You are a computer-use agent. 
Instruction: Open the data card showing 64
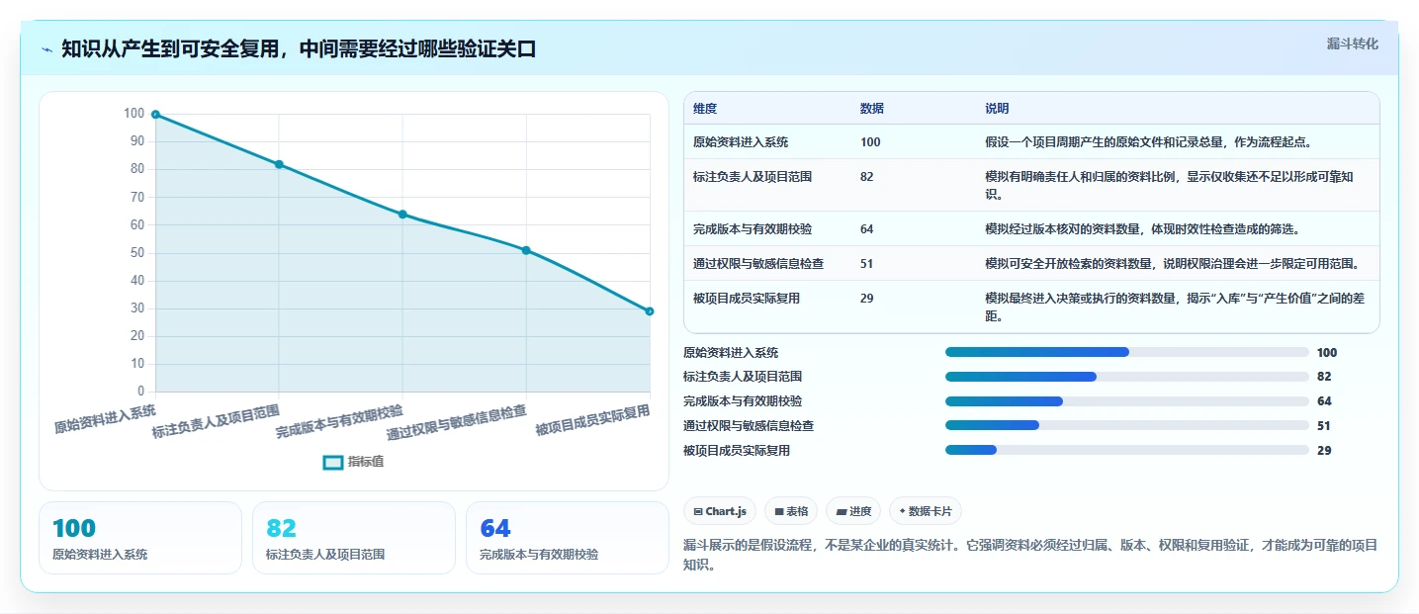click(568, 538)
